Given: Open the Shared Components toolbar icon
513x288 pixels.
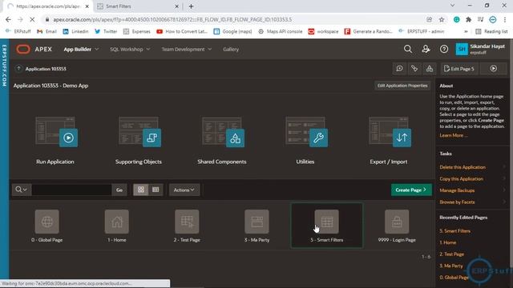Looking at the screenshot, I should (x=430, y=69).
